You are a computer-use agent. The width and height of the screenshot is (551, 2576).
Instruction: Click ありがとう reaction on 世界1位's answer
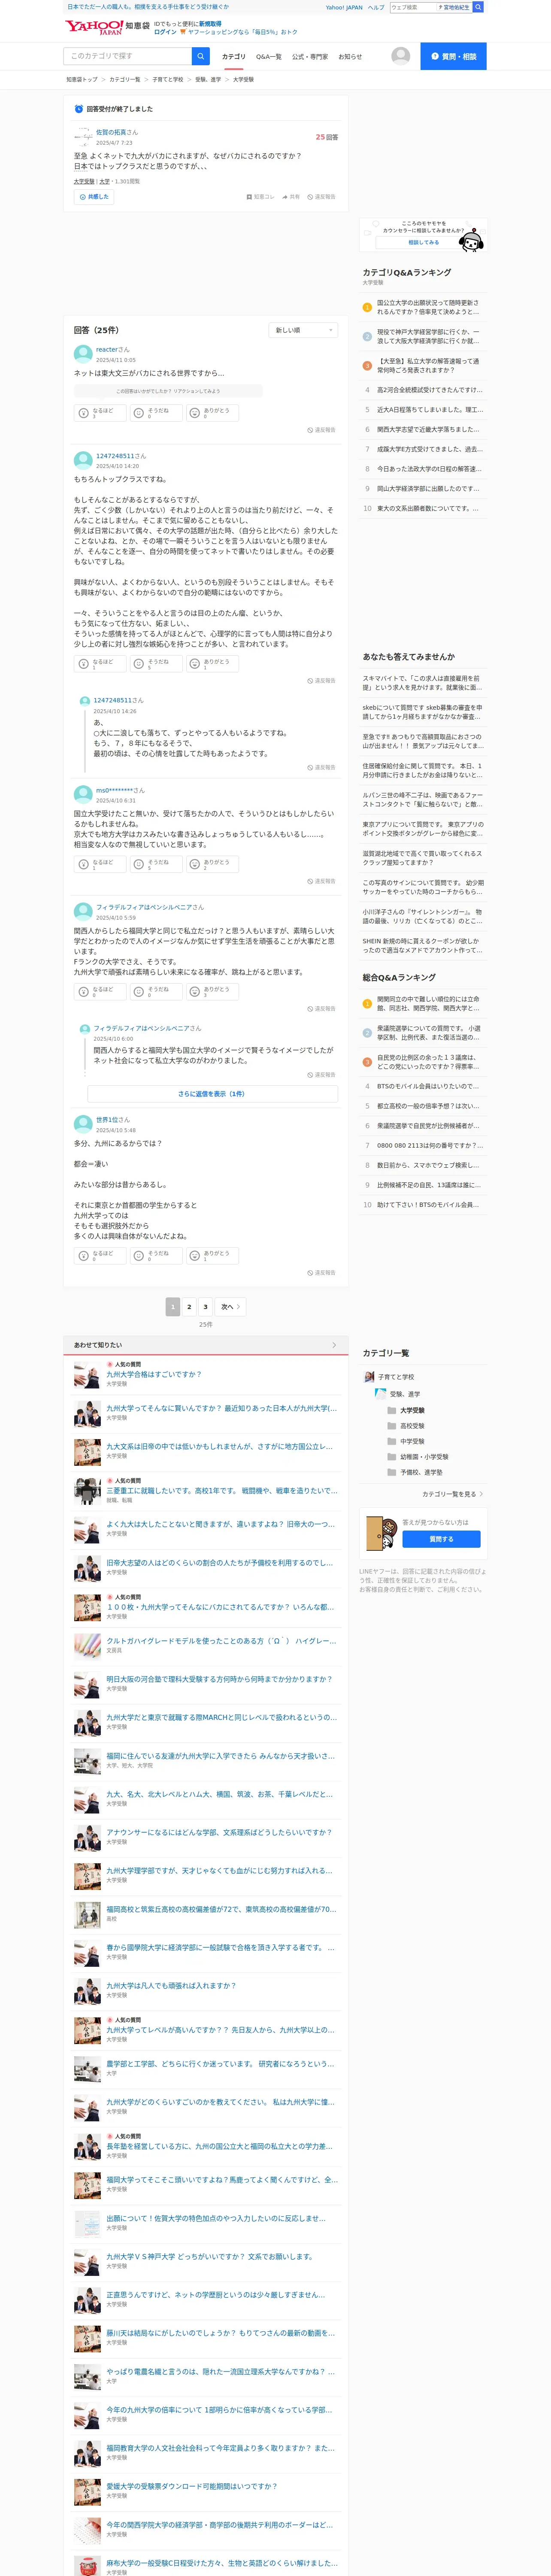pos(212,1255)
